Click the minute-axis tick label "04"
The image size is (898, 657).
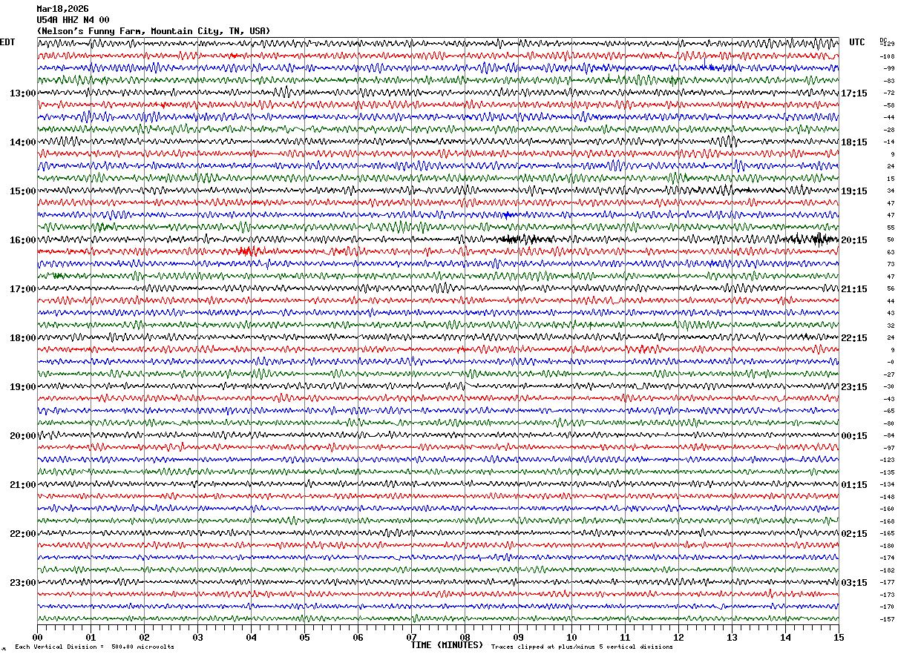251,637
